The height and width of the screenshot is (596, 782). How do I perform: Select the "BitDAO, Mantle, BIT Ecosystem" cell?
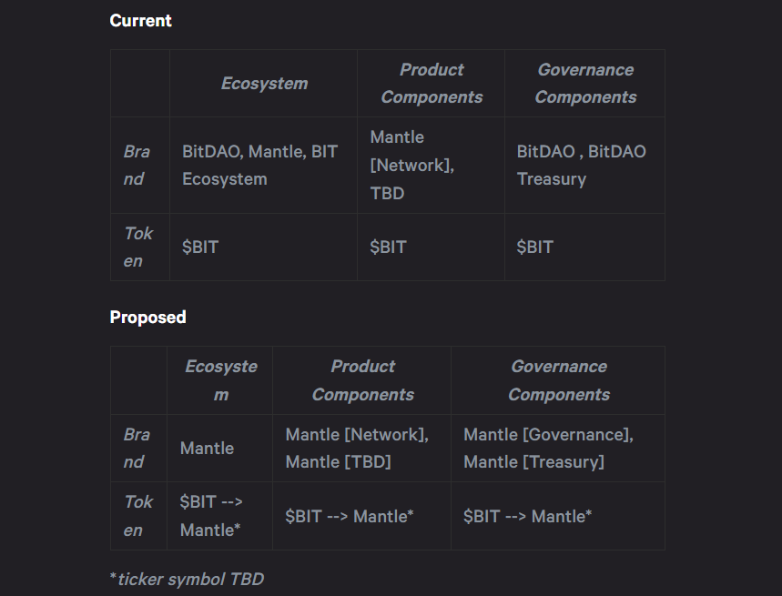tap(259, 165)
